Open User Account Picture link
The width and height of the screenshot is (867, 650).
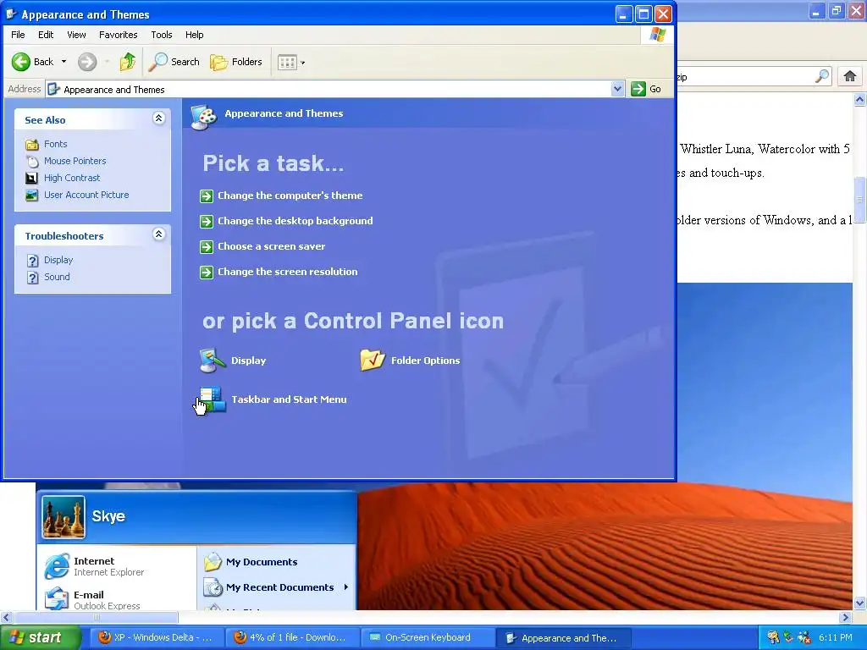tap(86, 196)
